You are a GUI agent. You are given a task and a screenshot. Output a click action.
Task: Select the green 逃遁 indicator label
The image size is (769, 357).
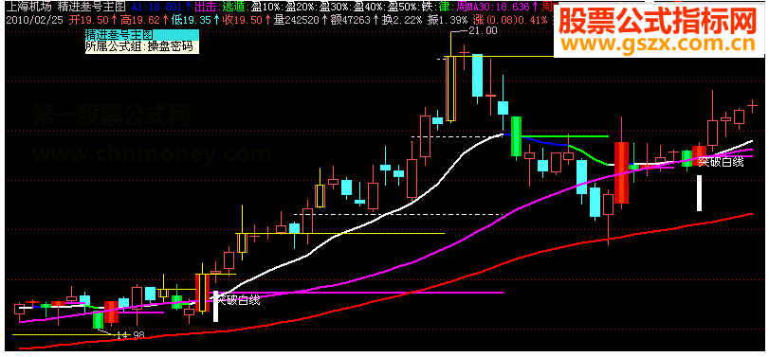point(234,7)
